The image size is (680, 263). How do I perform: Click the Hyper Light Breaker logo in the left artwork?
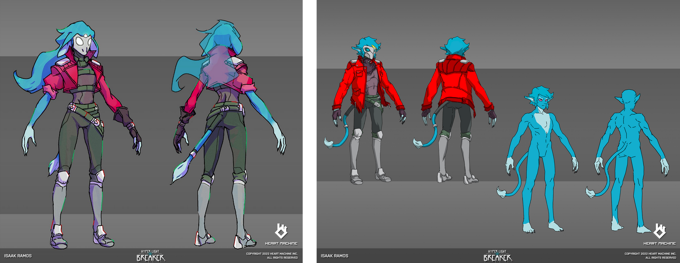coord(151,256)
